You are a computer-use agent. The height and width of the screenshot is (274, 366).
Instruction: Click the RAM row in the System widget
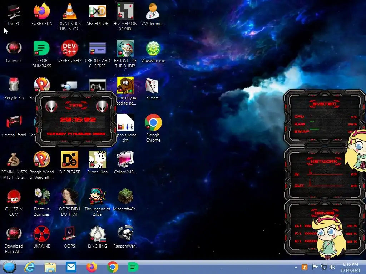[x=325, y=124]
